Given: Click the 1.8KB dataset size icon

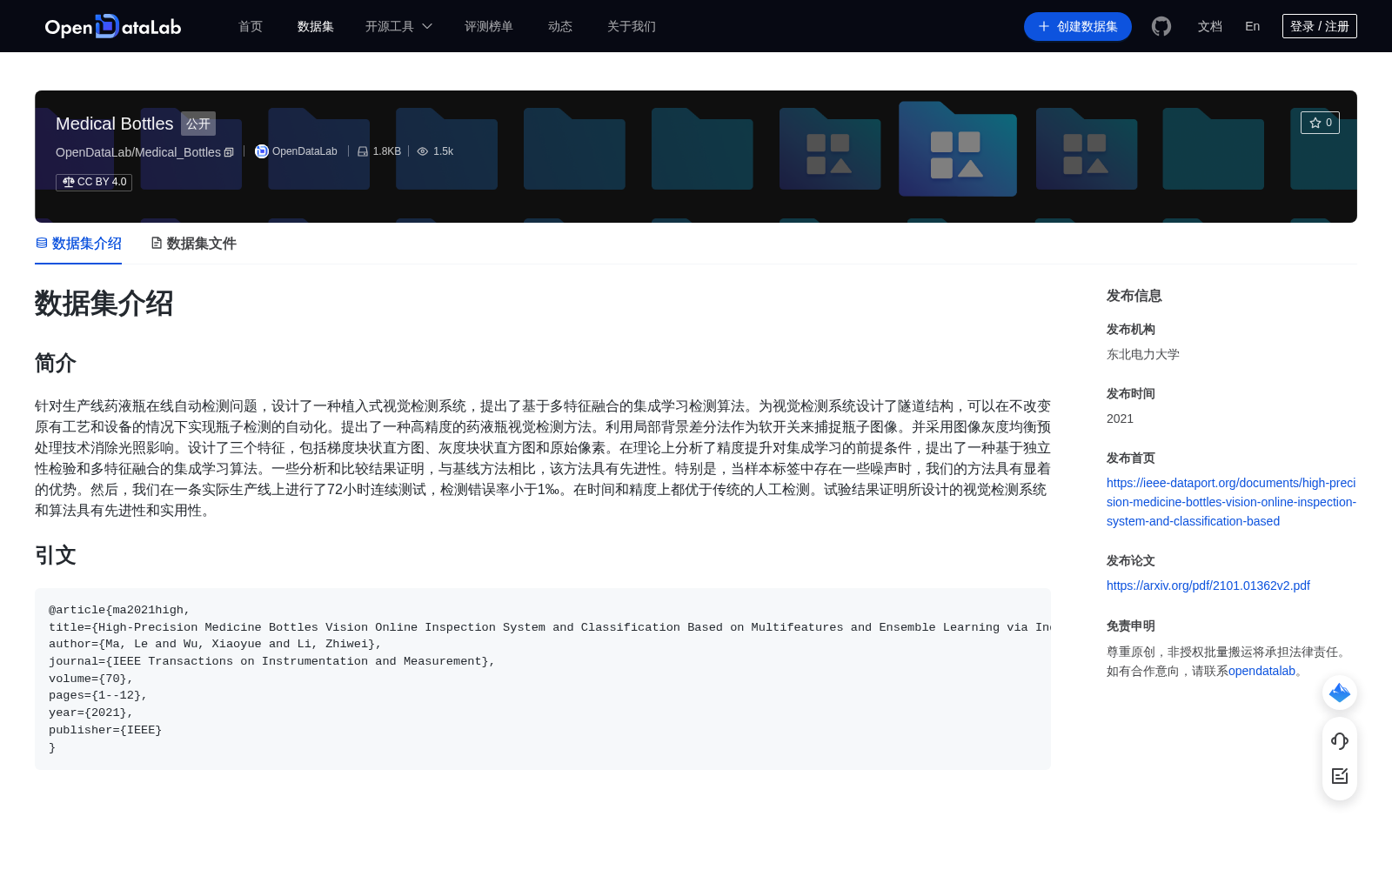Looking at the screenshot, I should (363, 151).
